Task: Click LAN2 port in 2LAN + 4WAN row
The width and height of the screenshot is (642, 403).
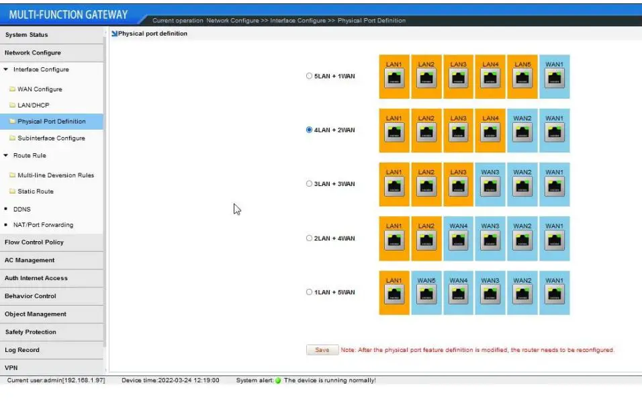Action: [426, 238]
